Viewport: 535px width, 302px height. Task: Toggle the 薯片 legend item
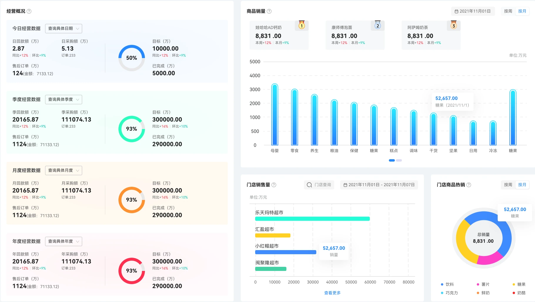483,284
